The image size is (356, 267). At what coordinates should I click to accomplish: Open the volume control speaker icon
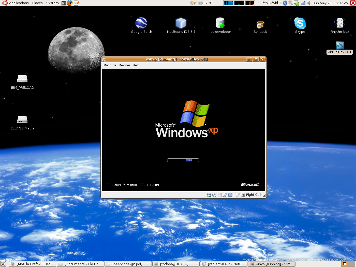point(309,3)
